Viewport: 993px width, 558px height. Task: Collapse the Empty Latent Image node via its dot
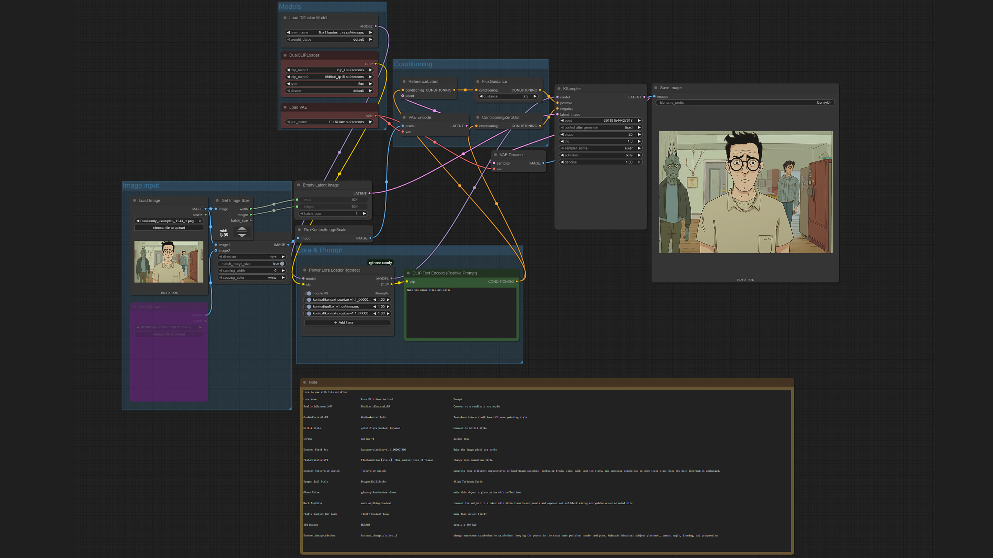[298, 185]
